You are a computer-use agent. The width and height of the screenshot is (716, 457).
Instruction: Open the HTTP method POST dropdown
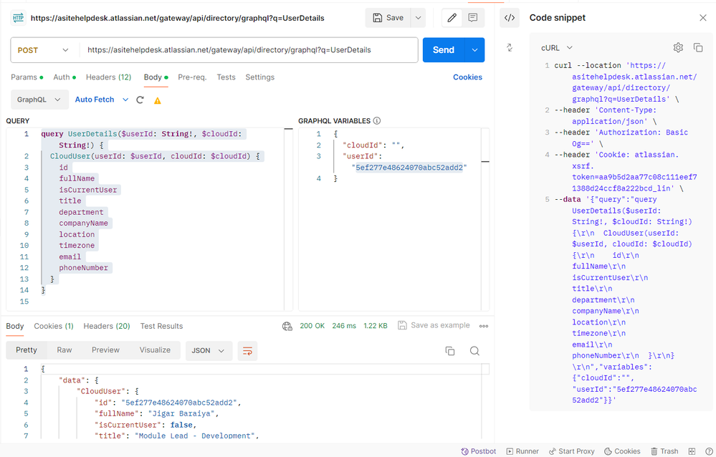pyautogui.click(x=44, y=50)
